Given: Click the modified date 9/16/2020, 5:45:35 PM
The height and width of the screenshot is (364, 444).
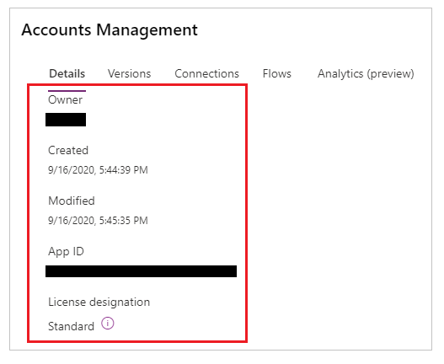Looking at the screenshot, I should pyautogui.click(x=98, y=221).
